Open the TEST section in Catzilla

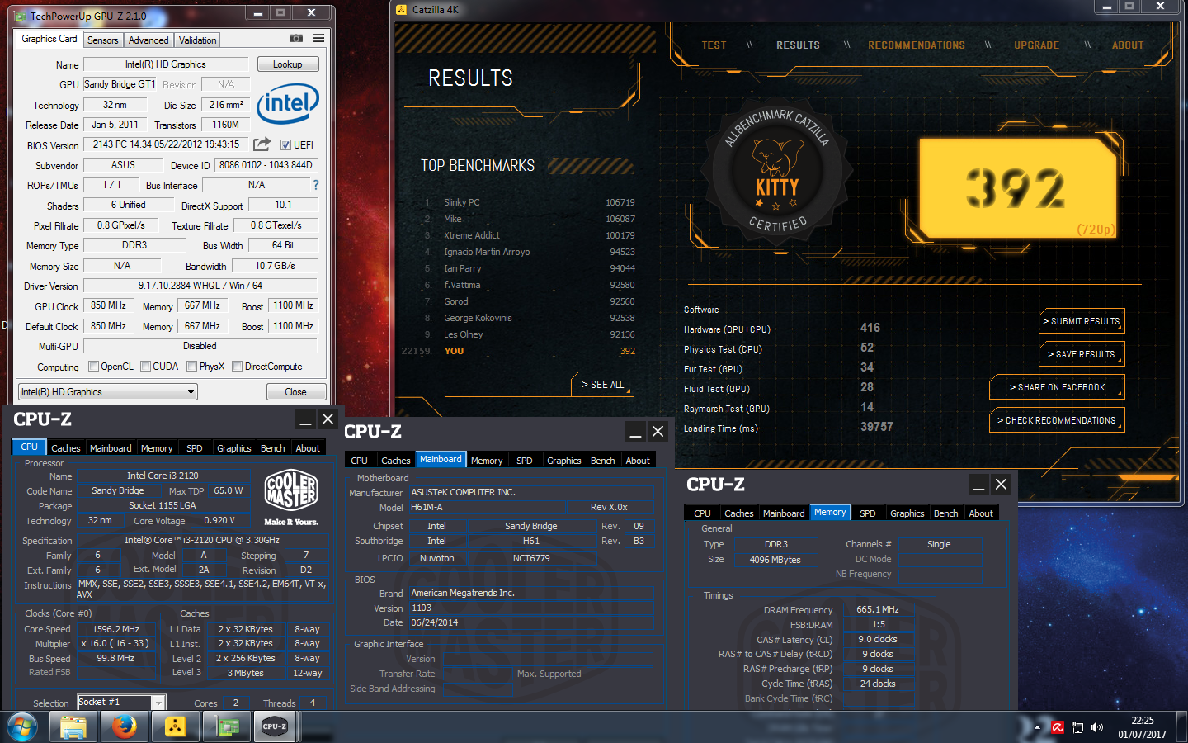714,45
